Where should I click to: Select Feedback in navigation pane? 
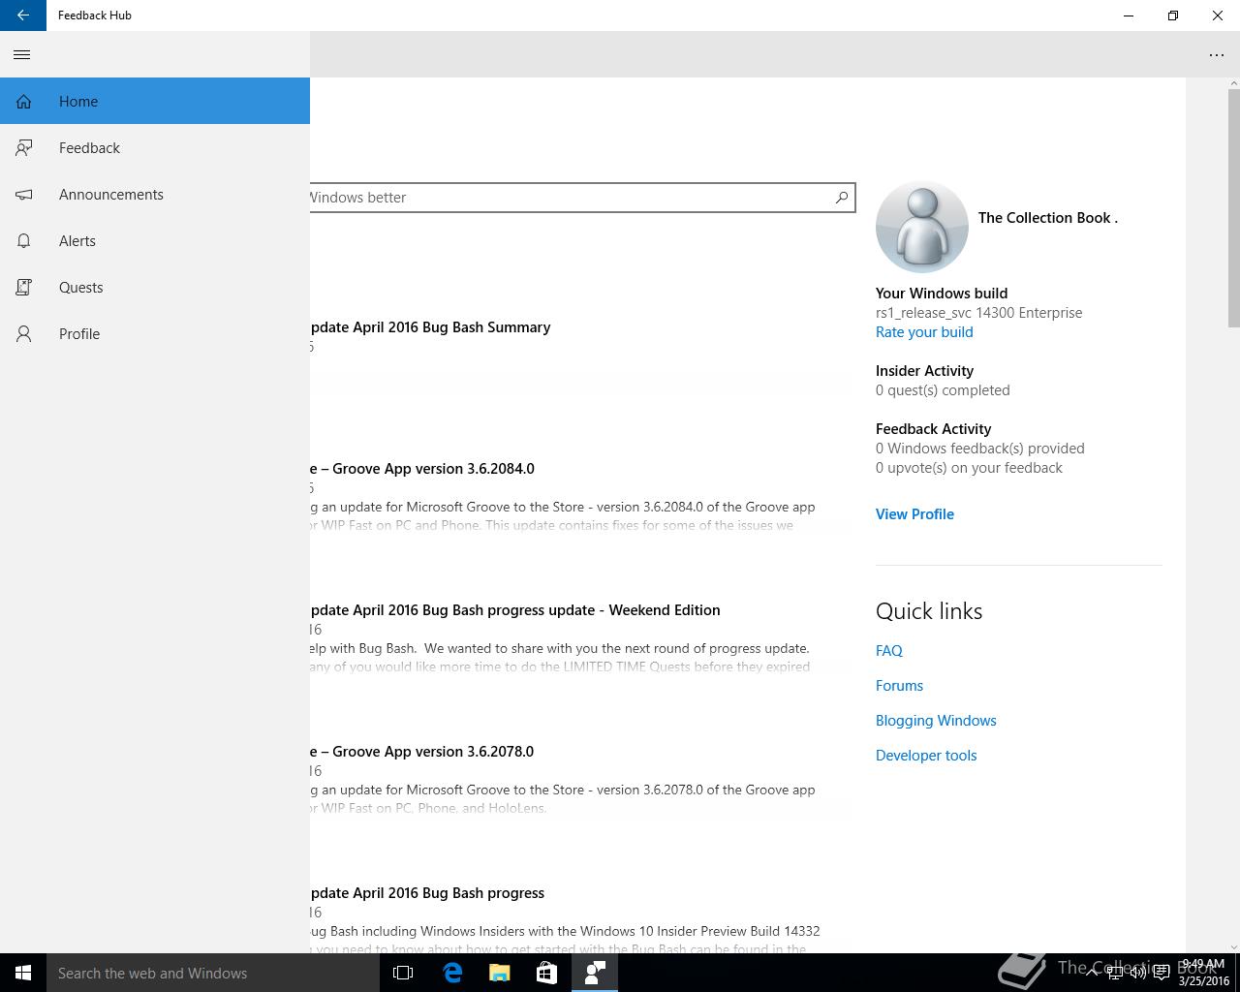pyautogui.click(x=155, y=147)
